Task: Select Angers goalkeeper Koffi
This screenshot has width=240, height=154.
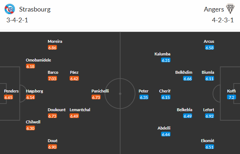Action: [x=231, y=91]
